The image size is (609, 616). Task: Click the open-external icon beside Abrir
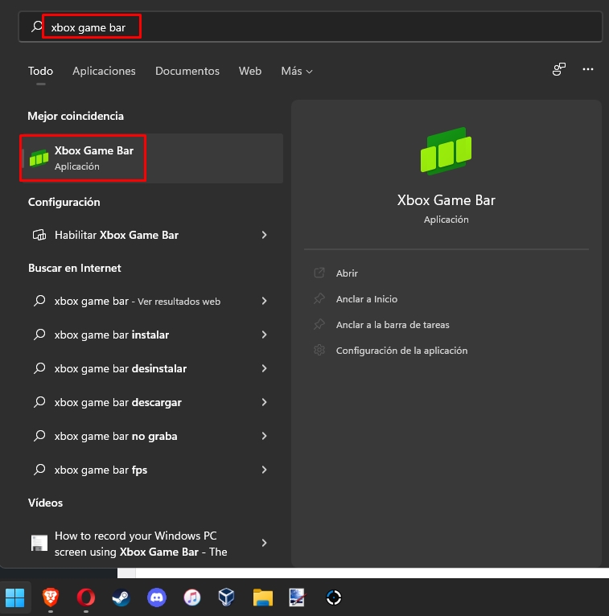pos(319,273)
